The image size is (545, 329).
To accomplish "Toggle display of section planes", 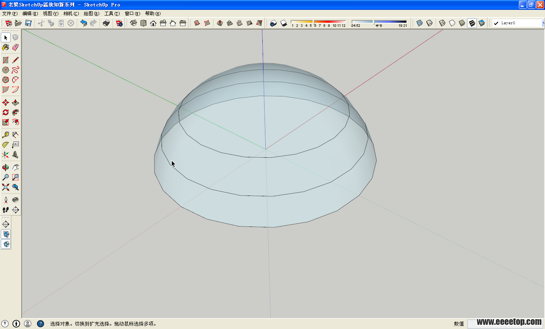I will tap(6, 234).
